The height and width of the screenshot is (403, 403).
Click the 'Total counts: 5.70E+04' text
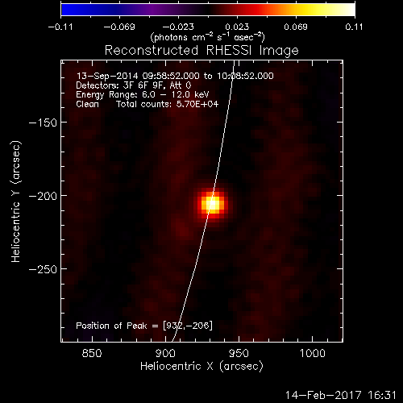[x=167, y=104]
